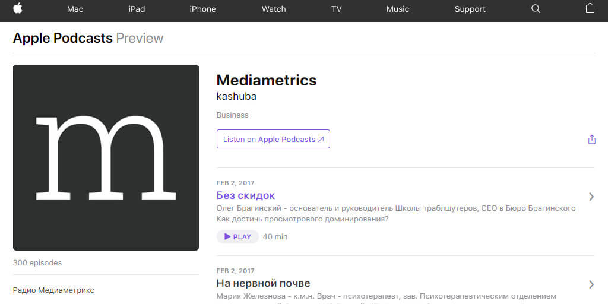Navigate to the TV section

(337, 9)
